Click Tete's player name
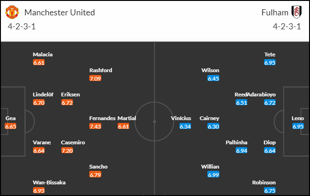Screen dimensions: 310x196 tap(270, 54)
